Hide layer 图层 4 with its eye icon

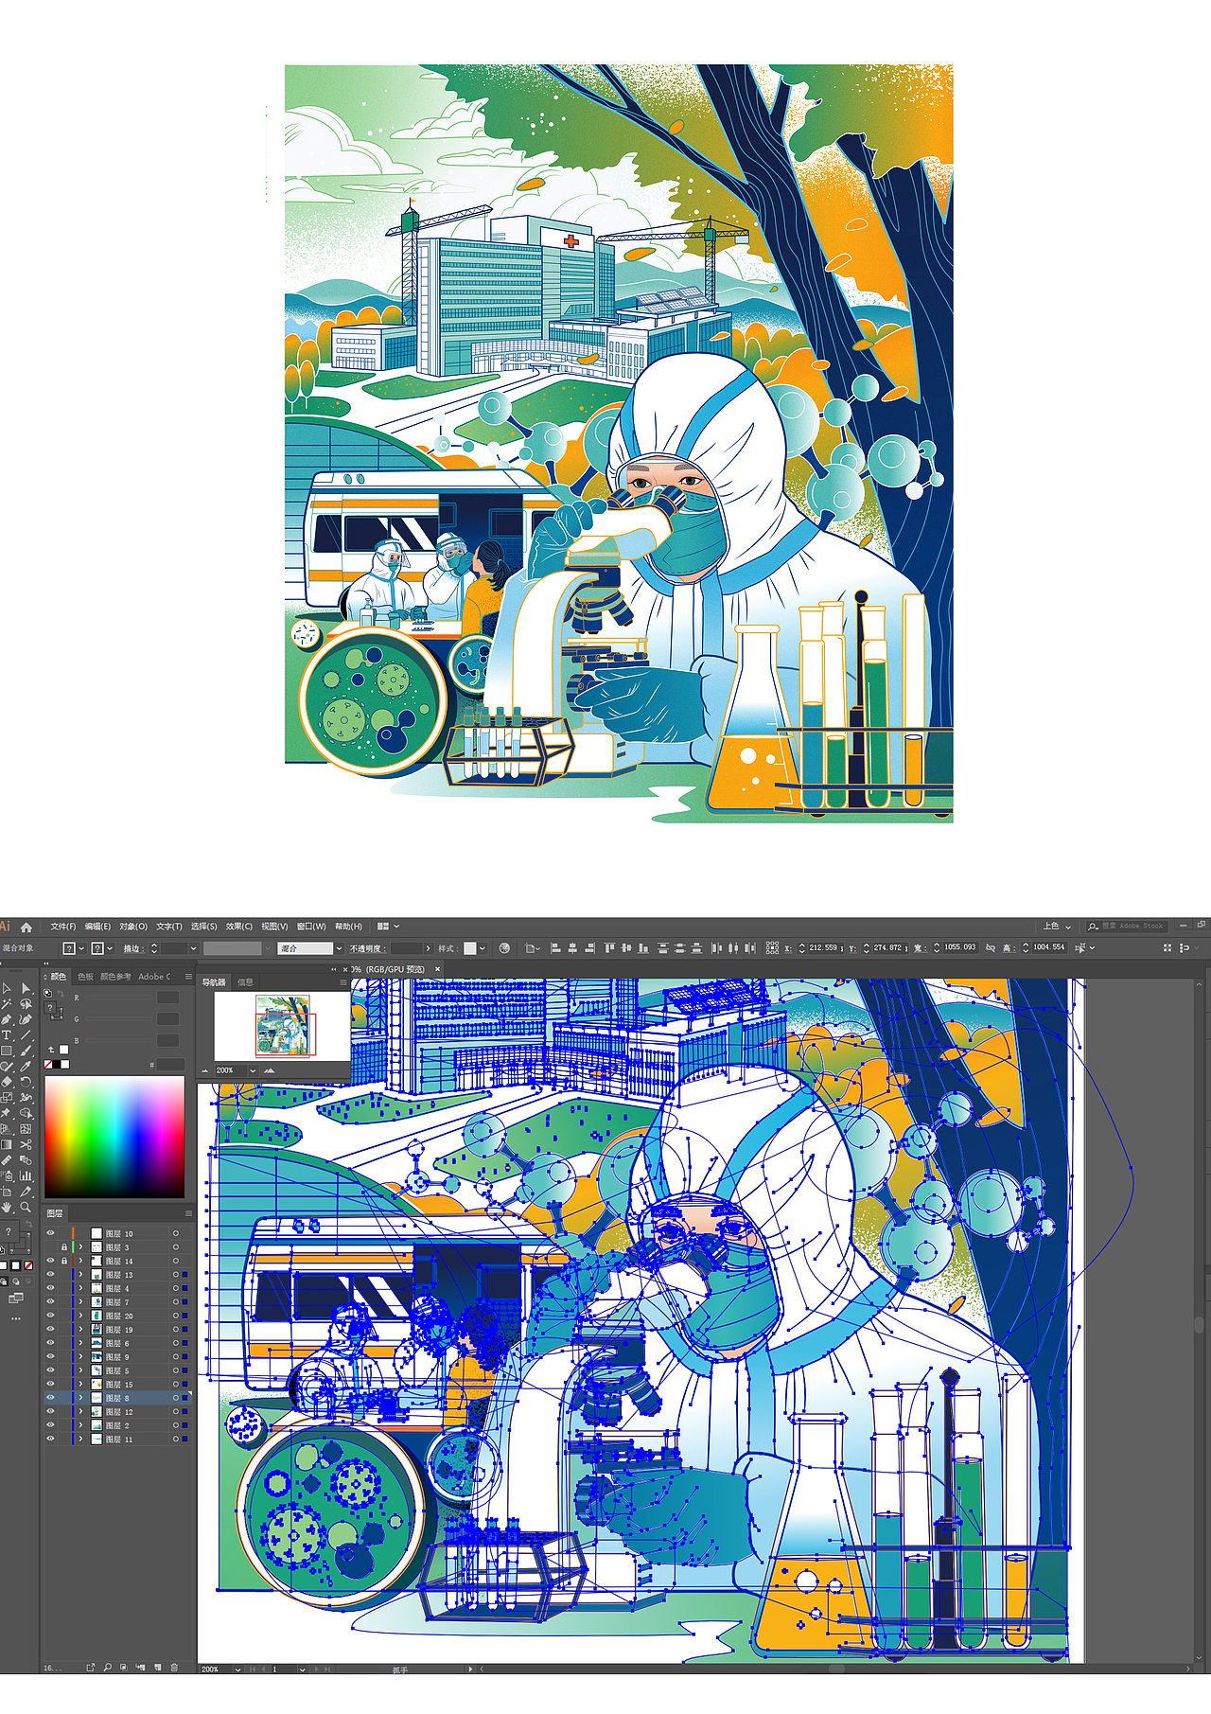point(50,1288)
